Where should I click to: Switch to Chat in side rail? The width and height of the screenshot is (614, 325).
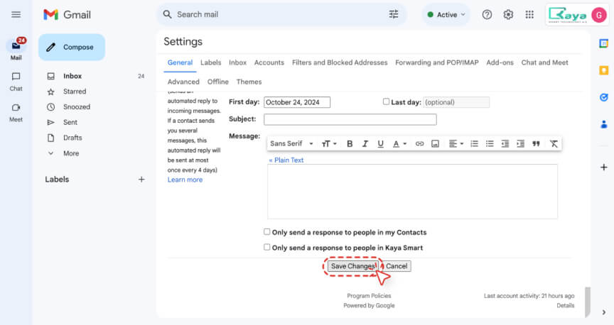(x=16, y=82)
